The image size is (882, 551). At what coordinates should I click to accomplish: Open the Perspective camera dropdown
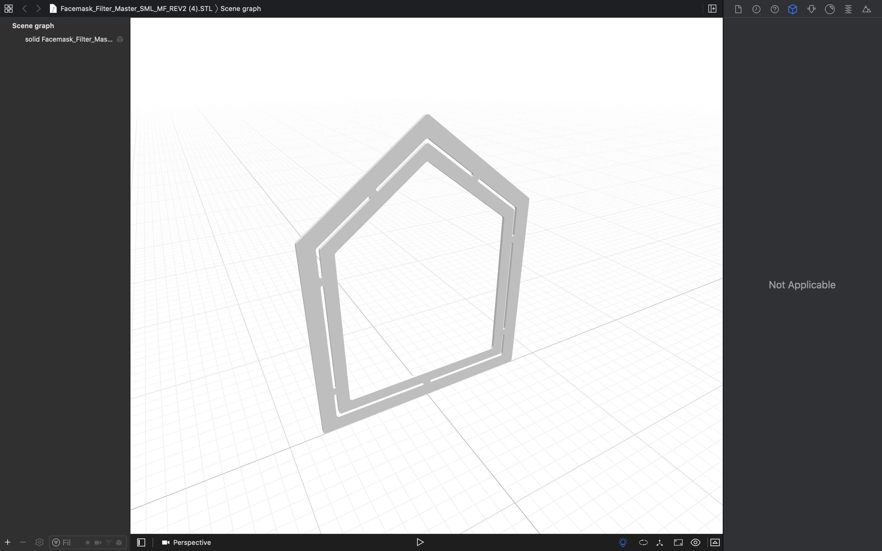coord(187,542)
